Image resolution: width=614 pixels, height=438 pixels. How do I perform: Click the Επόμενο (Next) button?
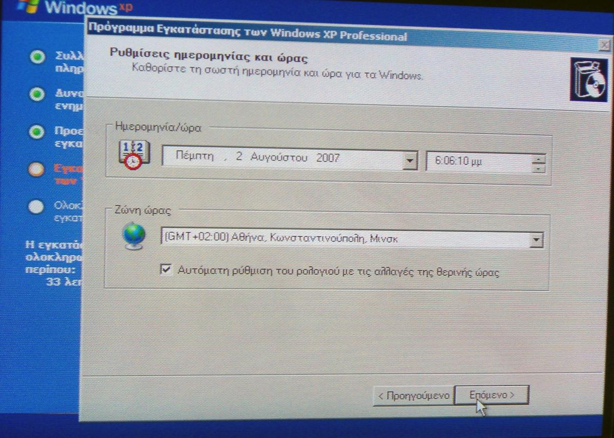492,396
